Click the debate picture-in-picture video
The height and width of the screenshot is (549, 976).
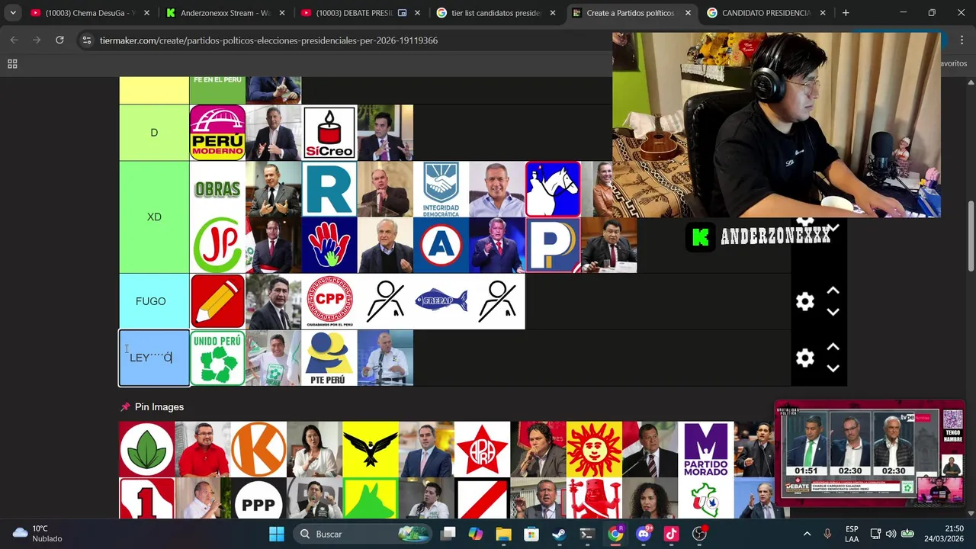(869, 454)
